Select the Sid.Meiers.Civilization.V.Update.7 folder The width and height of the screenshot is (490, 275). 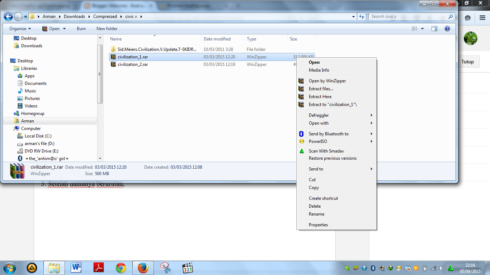coord(156,49)
